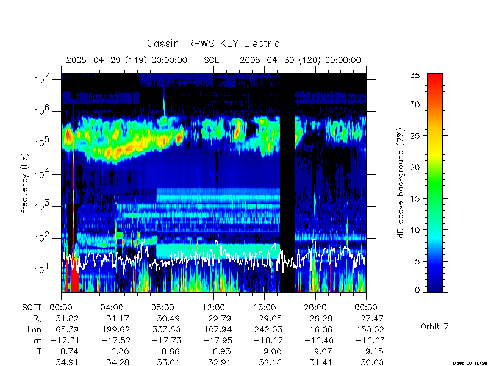The width and height of the screenshot is (488, 366).
Task: Click the 10^7 frequency tick label
Action: point(43,79)
